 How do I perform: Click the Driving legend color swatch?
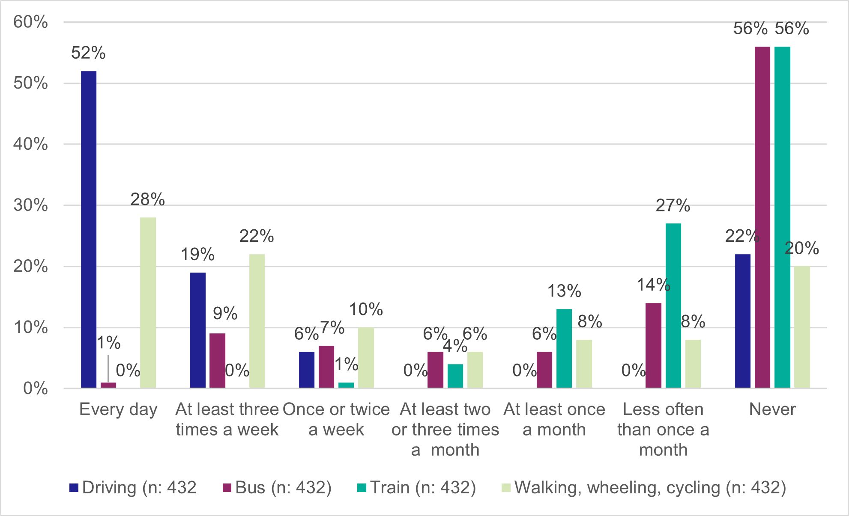pos(74,488)
